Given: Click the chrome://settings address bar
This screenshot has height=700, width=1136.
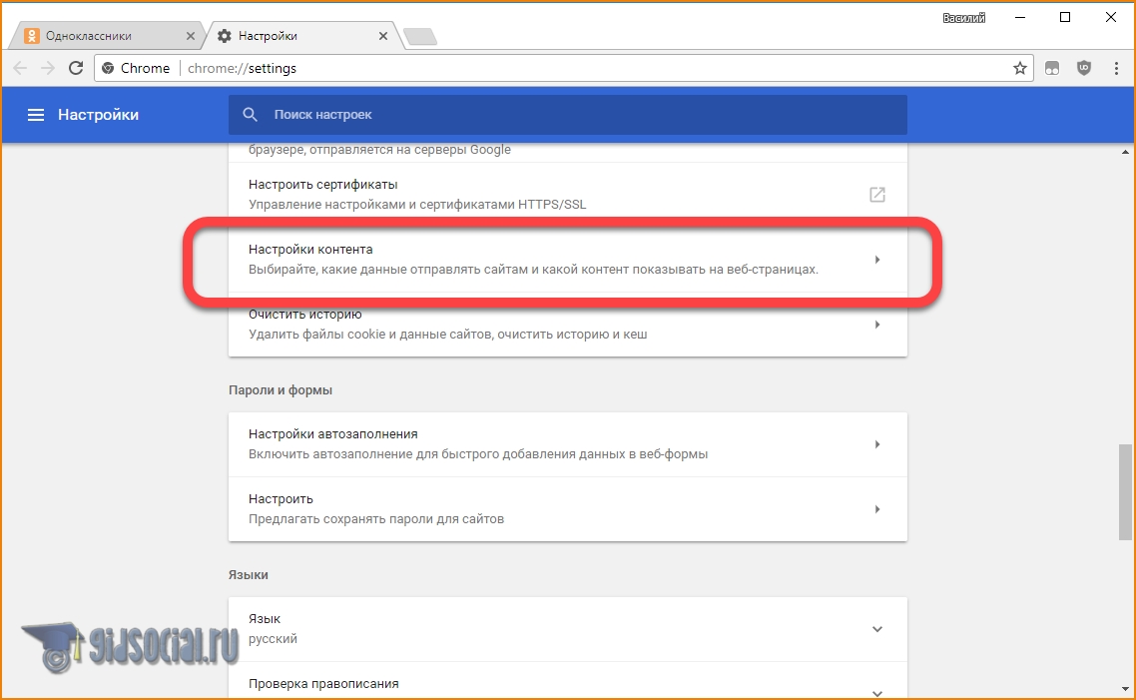Looking at the screenshot, I should pos(589,68).
